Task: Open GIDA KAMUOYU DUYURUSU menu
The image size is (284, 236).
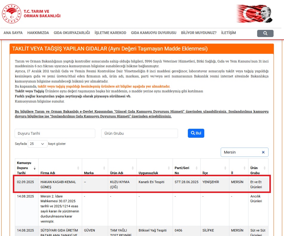Action: (x=153, y=33)
